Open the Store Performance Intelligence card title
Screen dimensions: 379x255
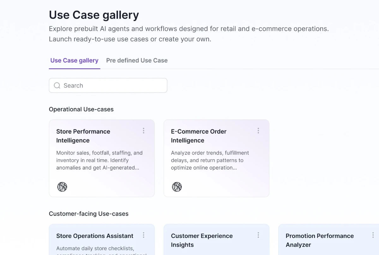(83, 136)
